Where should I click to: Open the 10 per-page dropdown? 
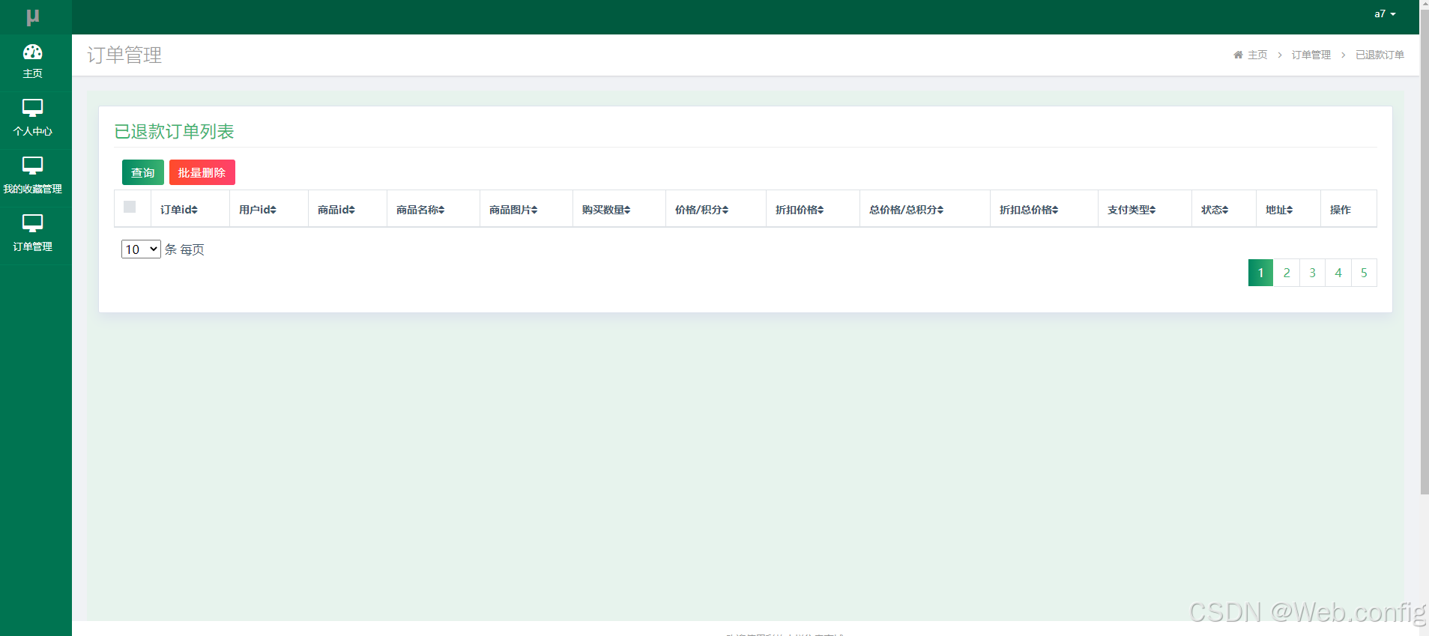141,249
